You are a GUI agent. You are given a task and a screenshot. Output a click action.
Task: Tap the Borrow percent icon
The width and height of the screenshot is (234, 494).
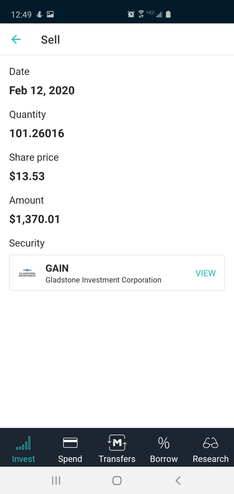coord(164,443)
